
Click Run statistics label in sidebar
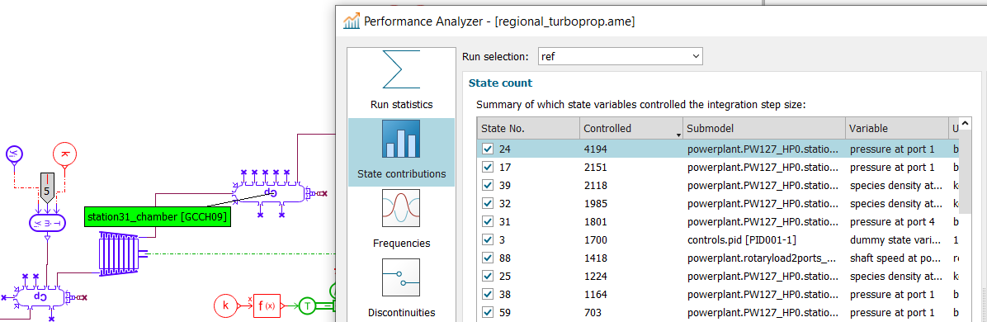point(402,105)
